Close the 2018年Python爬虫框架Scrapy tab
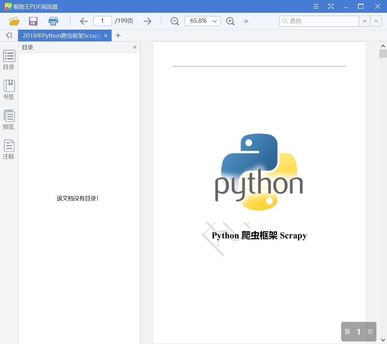Image resolution: width=387 pixels, height=344 pixels. click(106, 36)
